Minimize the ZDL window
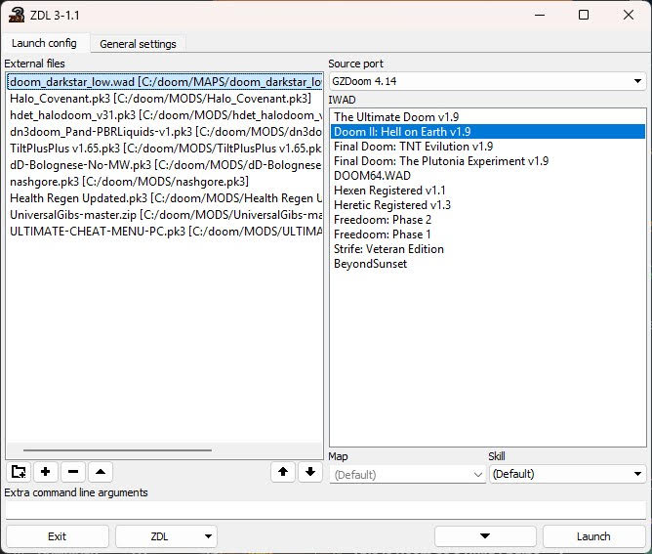652x554 pixels. coord(540,15)
